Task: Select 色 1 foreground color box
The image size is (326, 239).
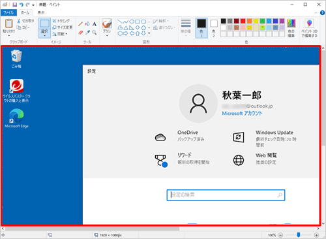Action: click(x=201, y=28)
